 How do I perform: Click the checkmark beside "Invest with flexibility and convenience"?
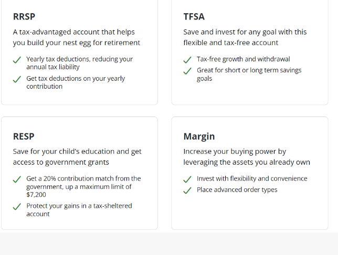[x=187, y=179]
